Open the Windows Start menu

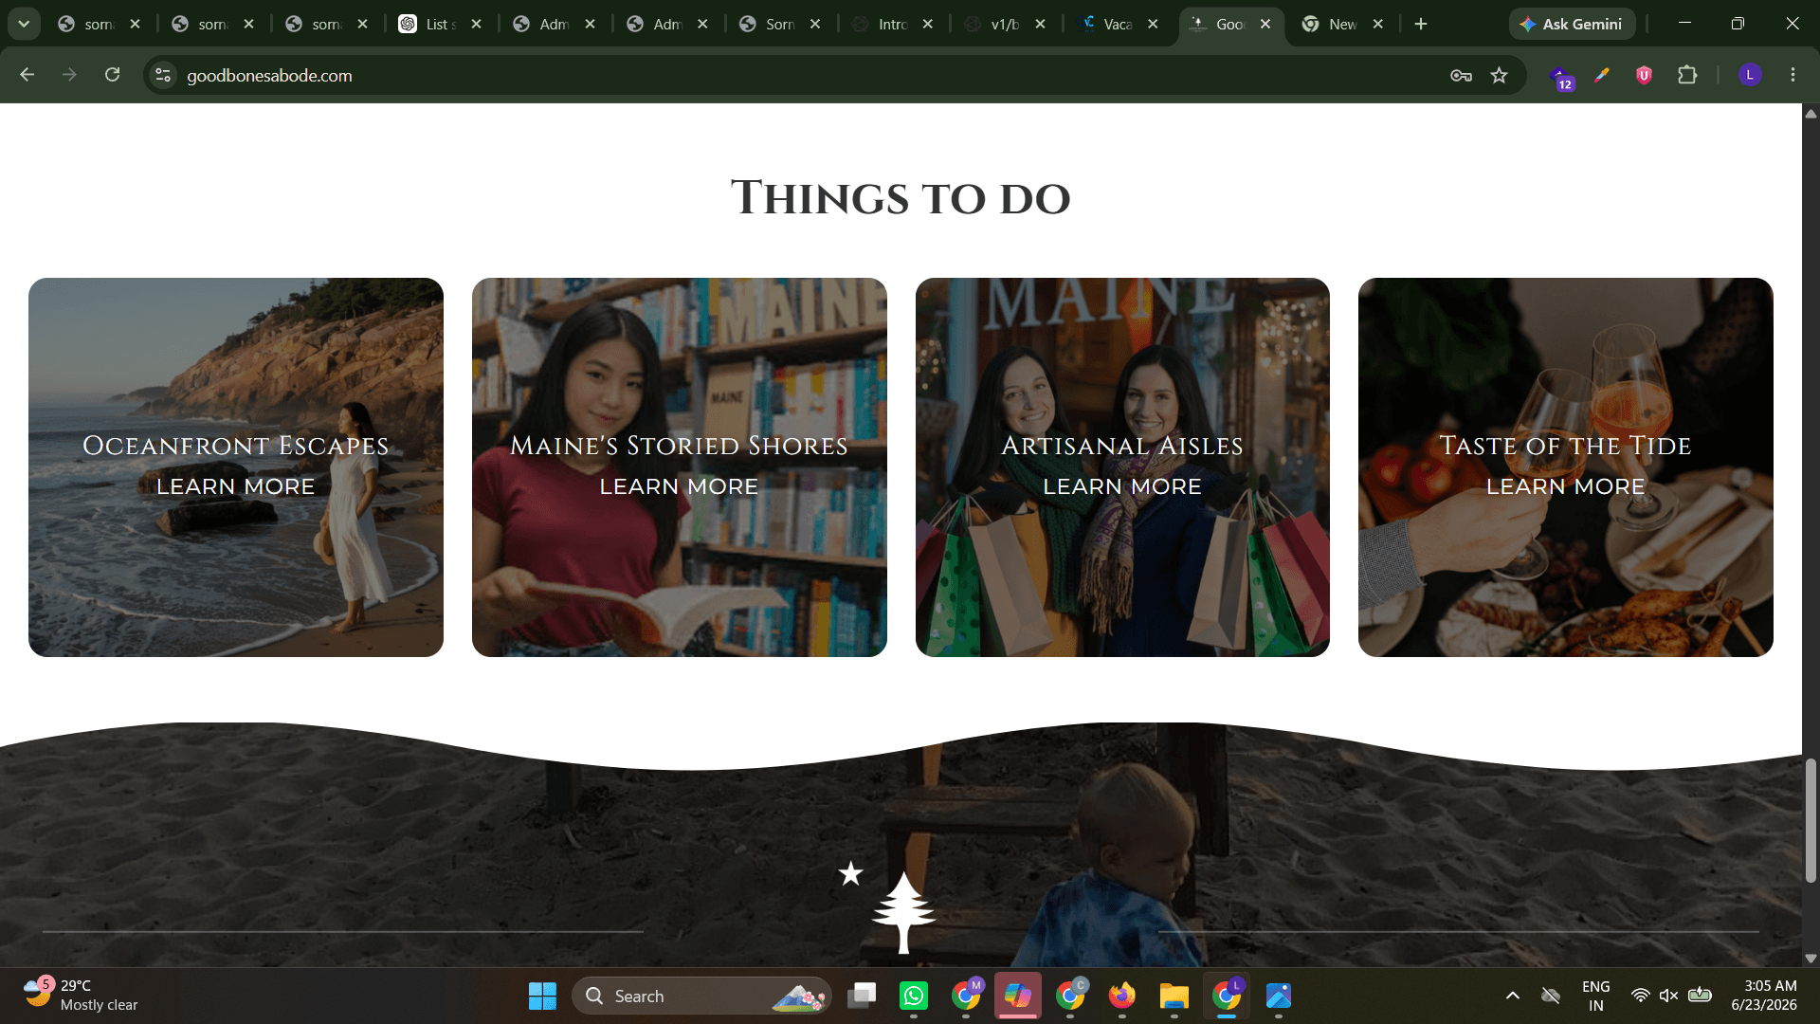tap(542, 996)
